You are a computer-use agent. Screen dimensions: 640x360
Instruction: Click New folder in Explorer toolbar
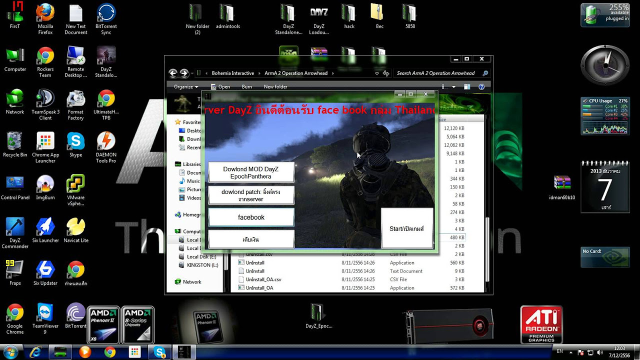pos(275,86)
